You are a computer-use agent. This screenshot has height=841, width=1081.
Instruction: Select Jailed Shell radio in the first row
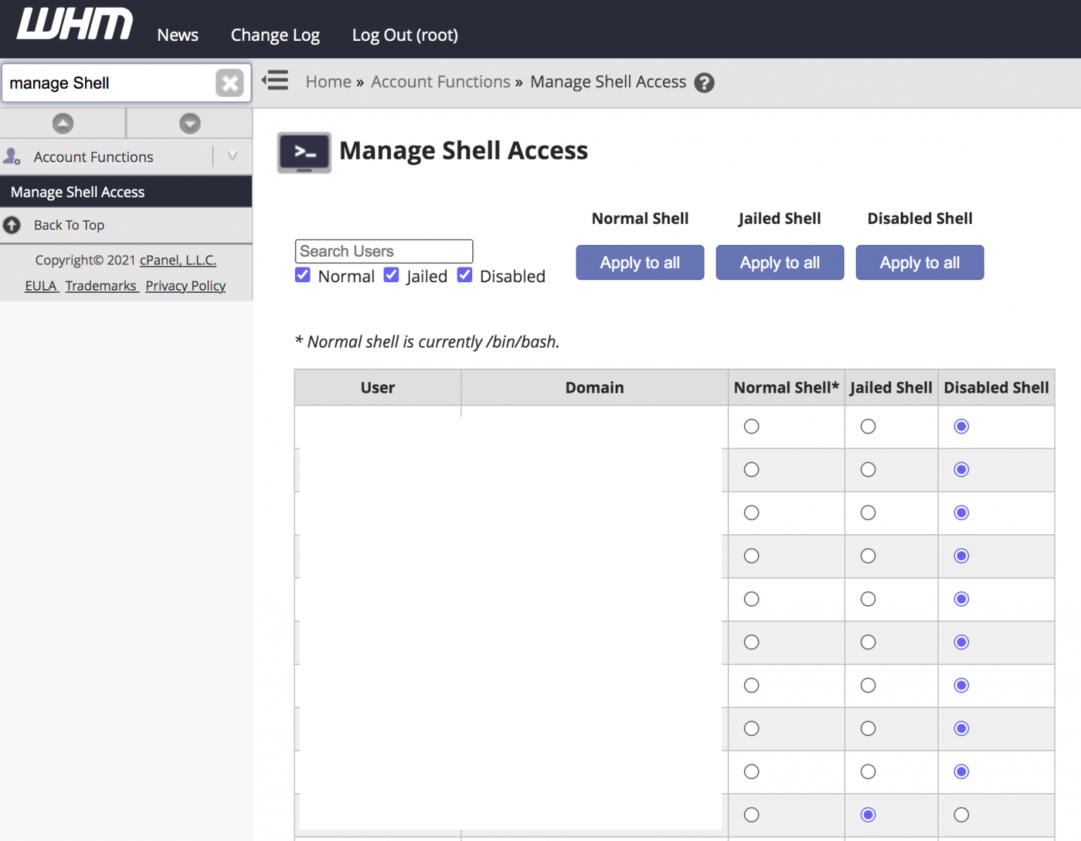pos(868,426)
